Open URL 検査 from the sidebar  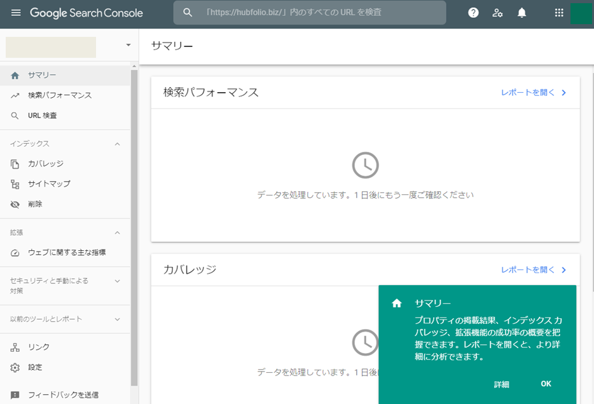point(65,116)
